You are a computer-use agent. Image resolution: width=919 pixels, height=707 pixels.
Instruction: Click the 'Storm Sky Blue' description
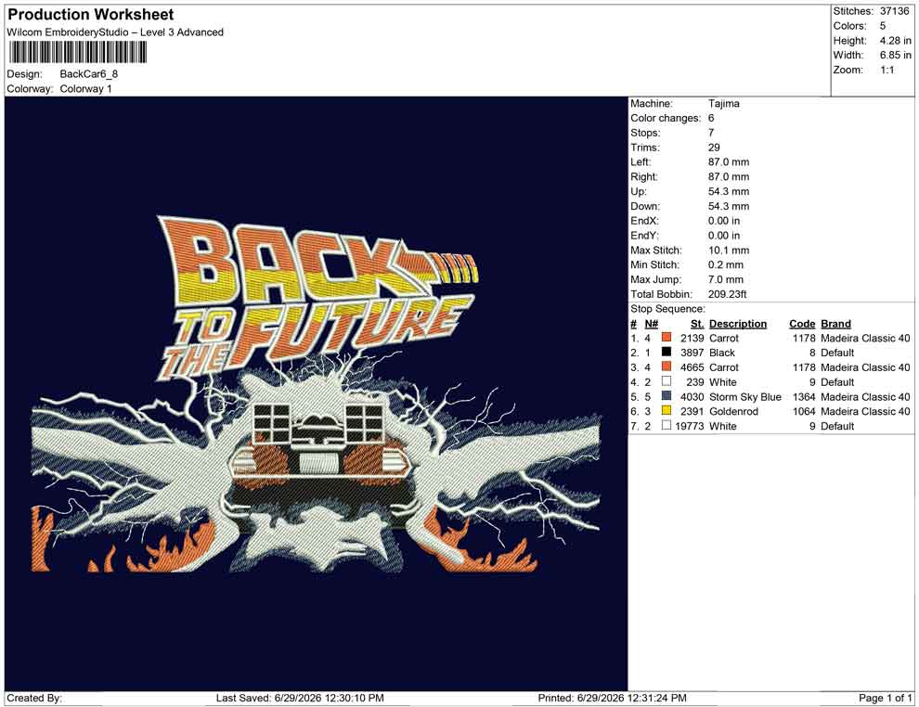(745, 396)
